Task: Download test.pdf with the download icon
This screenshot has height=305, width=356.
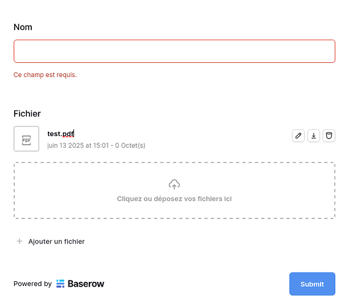Action: (314, 135)
